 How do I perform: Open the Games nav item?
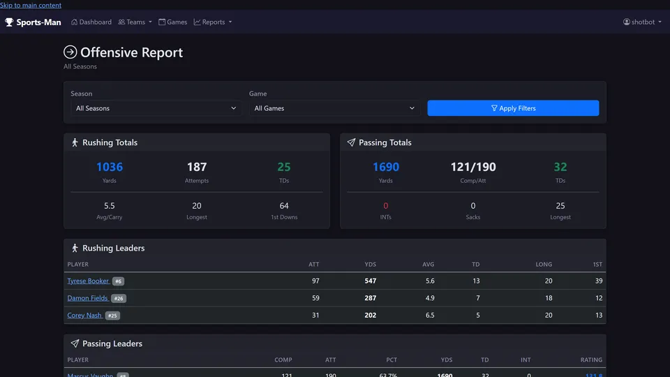pos(172,22)
